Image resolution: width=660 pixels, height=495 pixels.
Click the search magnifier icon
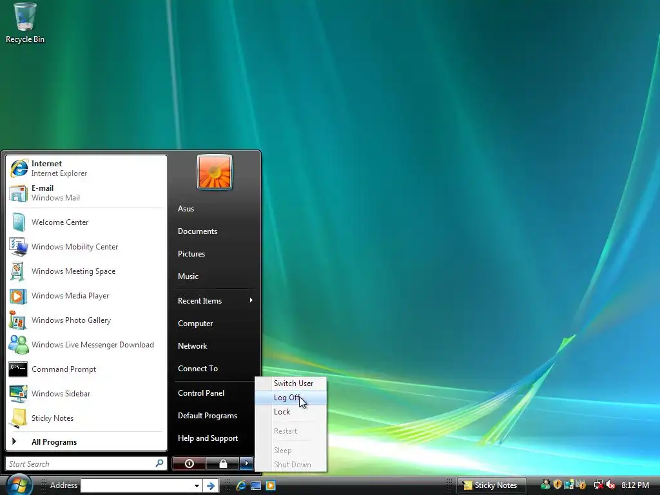coord(160,463)
